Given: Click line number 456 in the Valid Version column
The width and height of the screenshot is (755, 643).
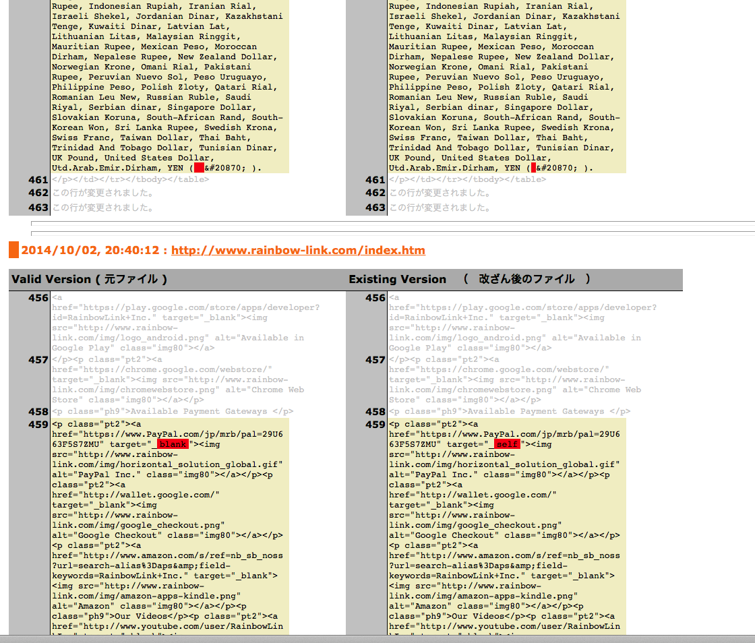Looking at the screenshot, I should click(x=38, y=298).
